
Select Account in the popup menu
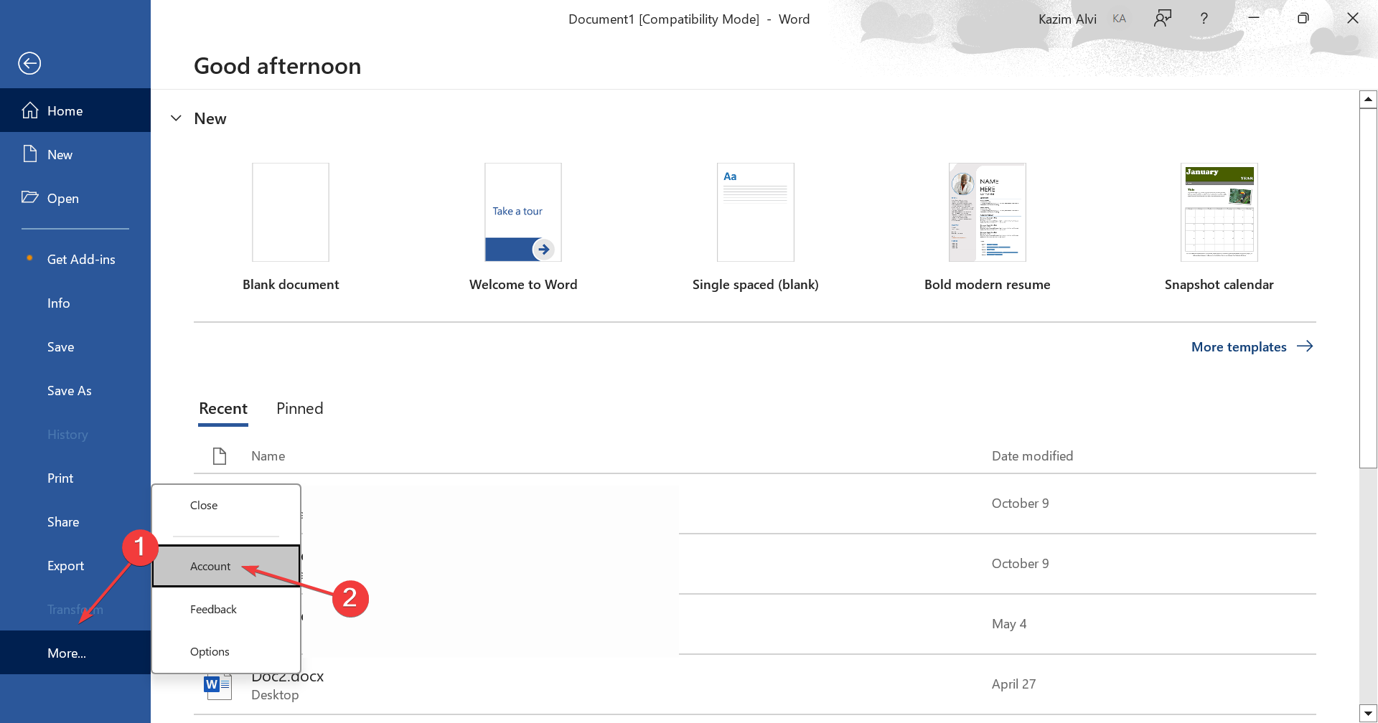point(226,566)
